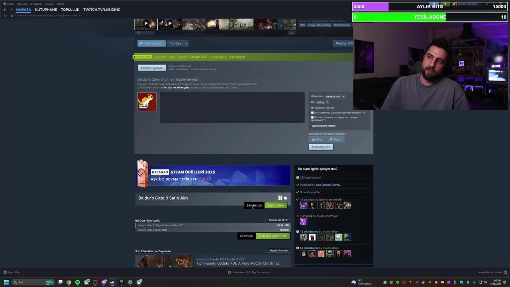This screenshot has height=287, width=510.
Task: Click the AYLIK BITS progress bar overlay
Action: (430, 6)
